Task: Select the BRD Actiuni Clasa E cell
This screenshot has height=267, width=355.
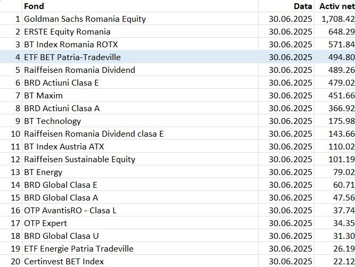Action: tap(140, 82)
